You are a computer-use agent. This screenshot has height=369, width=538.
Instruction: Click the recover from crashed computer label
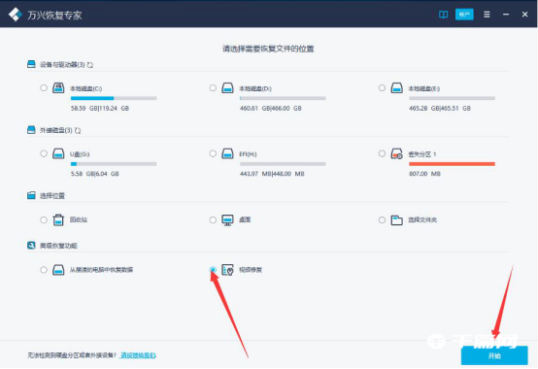click(101, 270)
